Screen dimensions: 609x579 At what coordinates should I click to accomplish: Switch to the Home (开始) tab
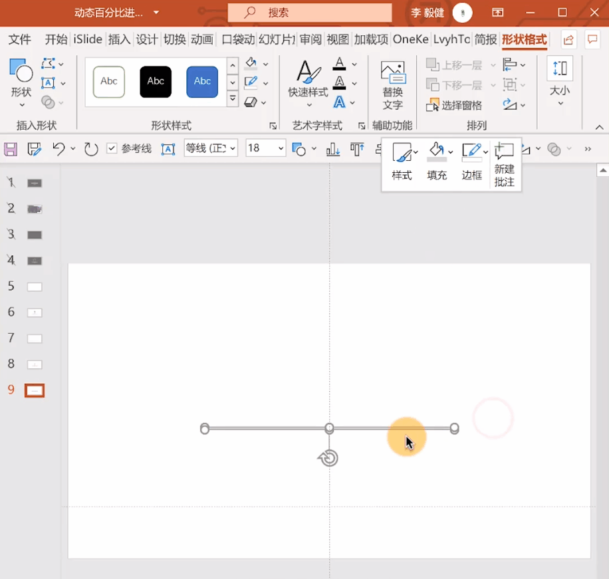56,40
